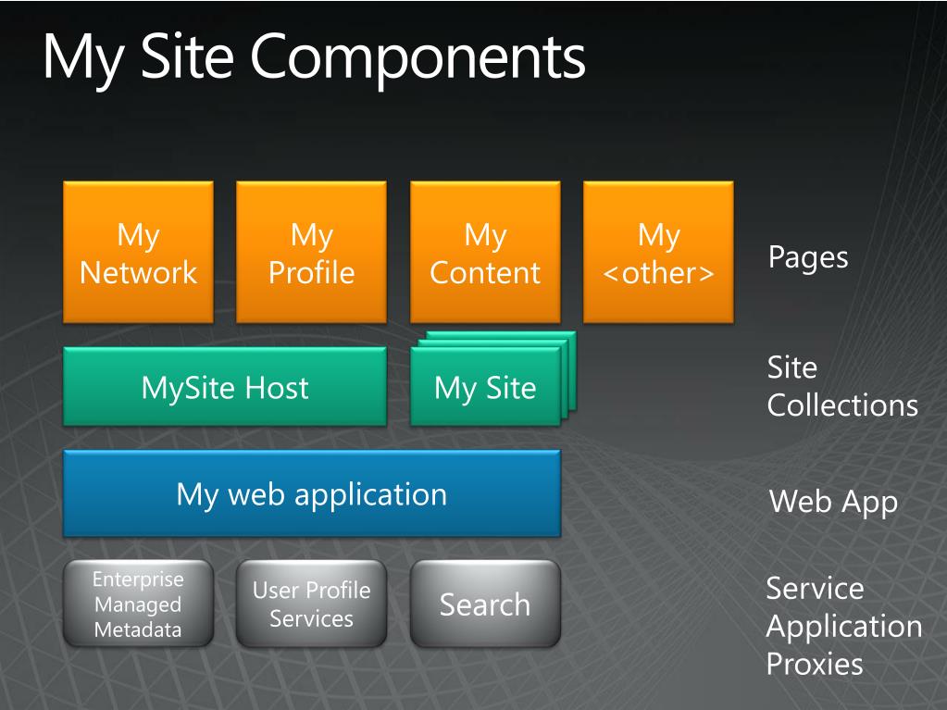
Task: Click the User Profile Services button
Action: pos(312,604)
